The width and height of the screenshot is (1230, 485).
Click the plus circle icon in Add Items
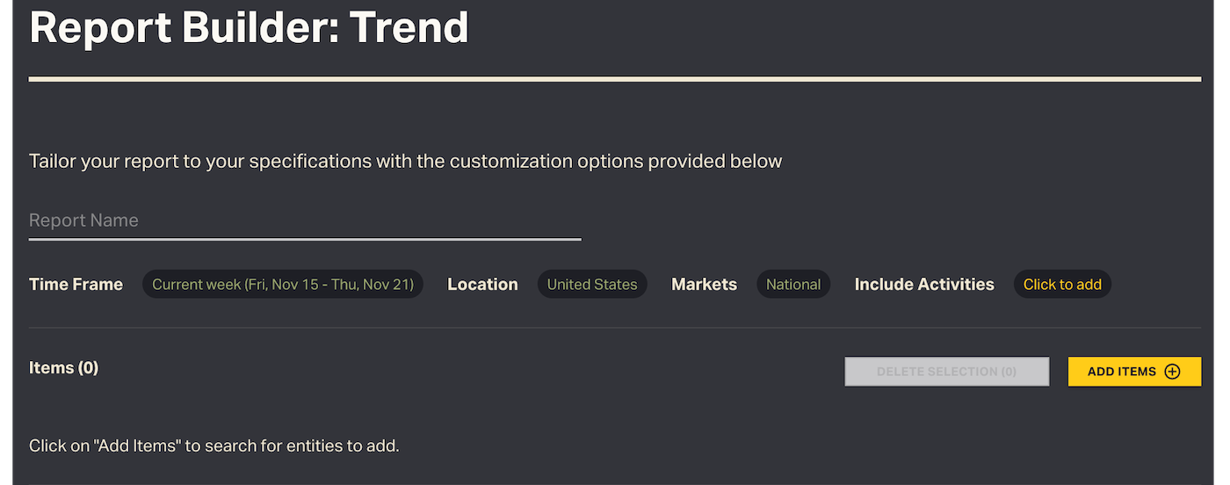point(1172,372)
